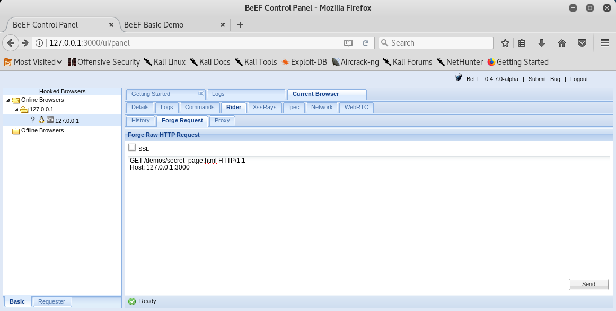
Task: Collapse the Online Browsers tree node
Action: [8, 100]
